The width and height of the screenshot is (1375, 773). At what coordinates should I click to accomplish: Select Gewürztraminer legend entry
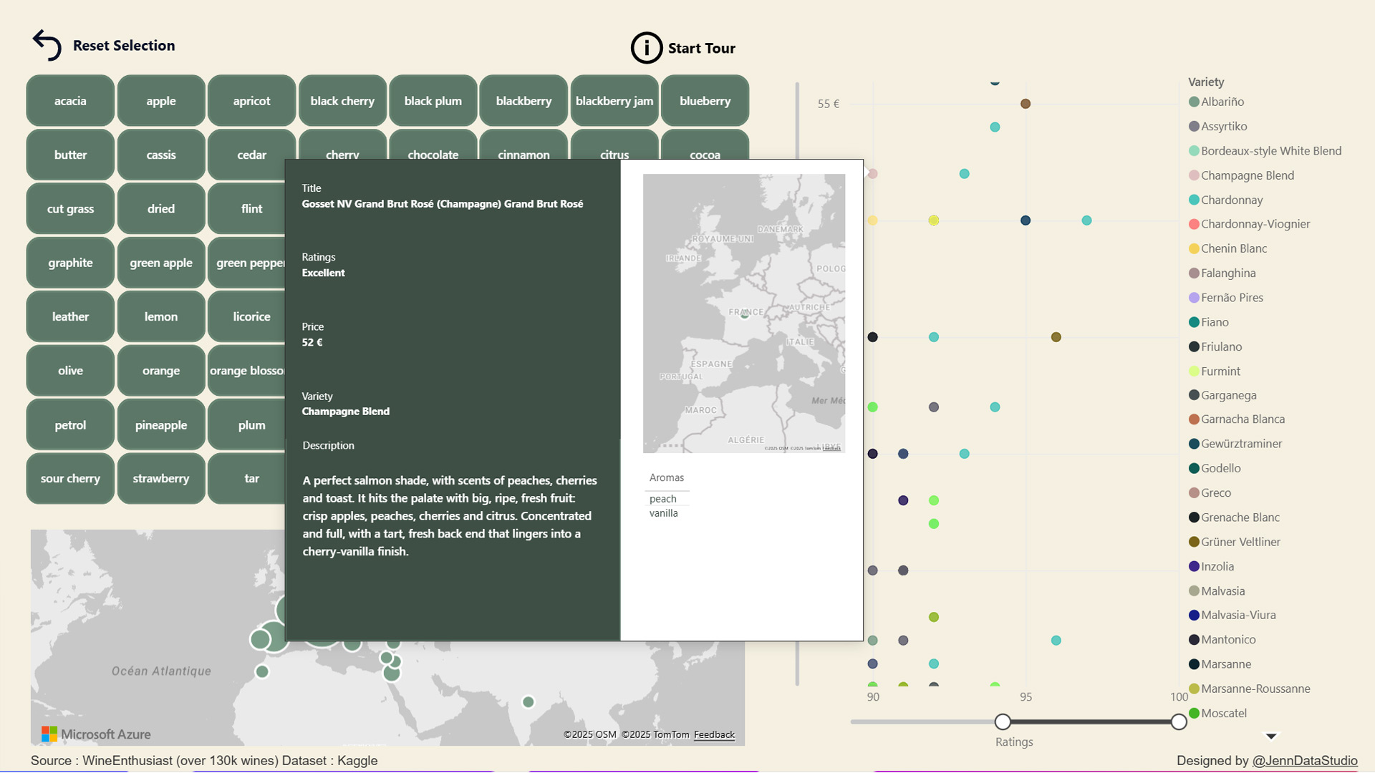pyautogui.click(x=1235, y=444)
